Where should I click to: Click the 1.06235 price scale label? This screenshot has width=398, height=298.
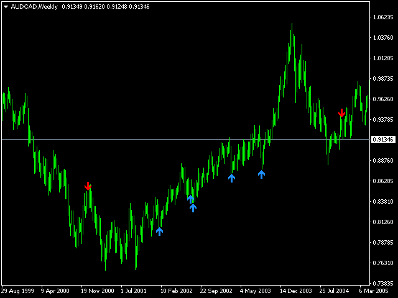click(x=383, y=17)
